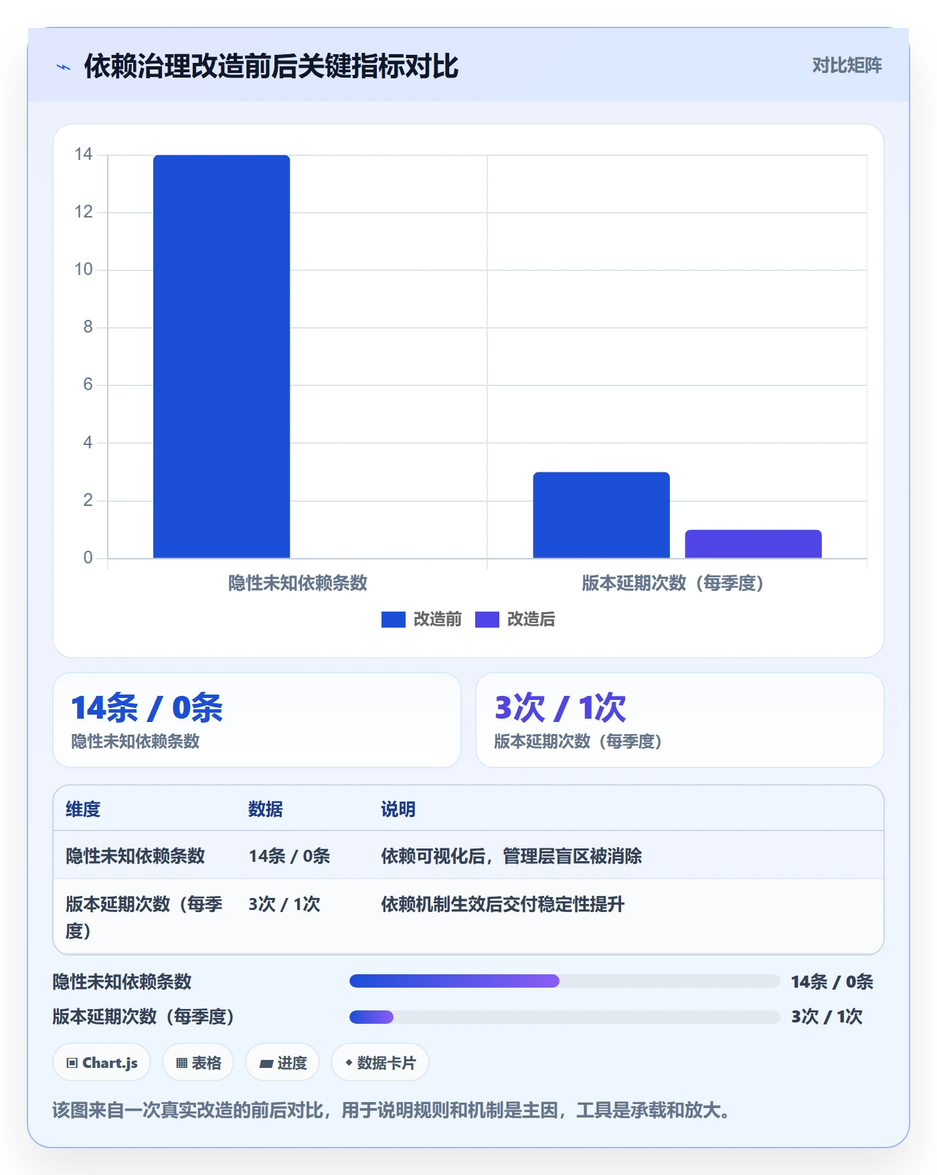937x1175 pixels.
Task: Click the 数据 column header
Action: [x=266, y=810]
